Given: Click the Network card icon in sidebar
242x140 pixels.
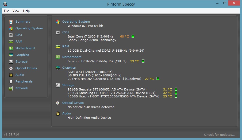Looking at the screenshot, I should (11, 88).
